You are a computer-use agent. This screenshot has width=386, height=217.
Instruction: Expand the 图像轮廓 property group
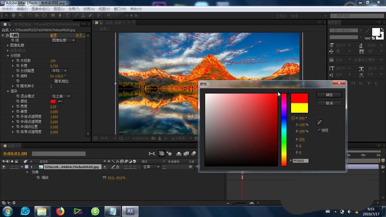tap(8, 45)
